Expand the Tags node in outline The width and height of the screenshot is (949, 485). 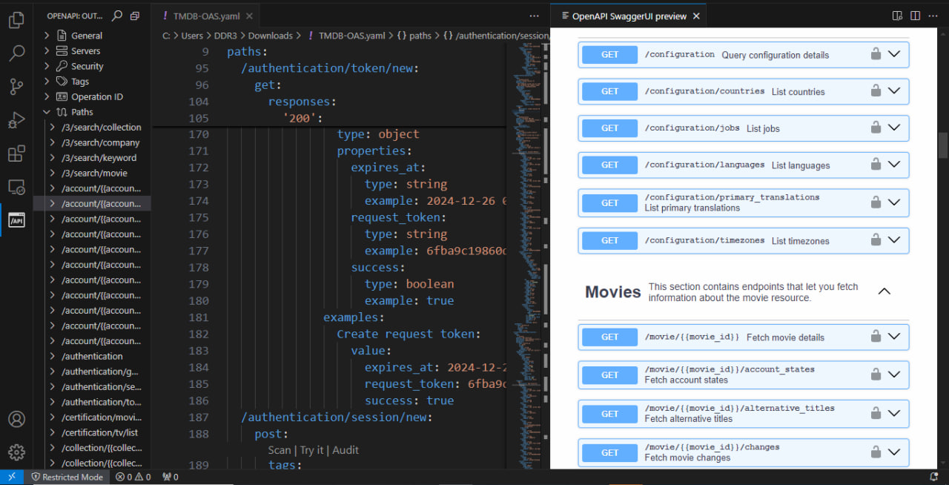pos(47,81)
